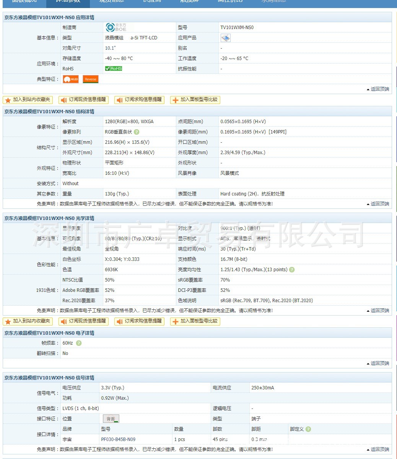Click the 风景模式 orientation value
Viewport: 397px width, 459px height.
pos(229,173)
